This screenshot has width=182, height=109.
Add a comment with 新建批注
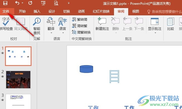102,24
